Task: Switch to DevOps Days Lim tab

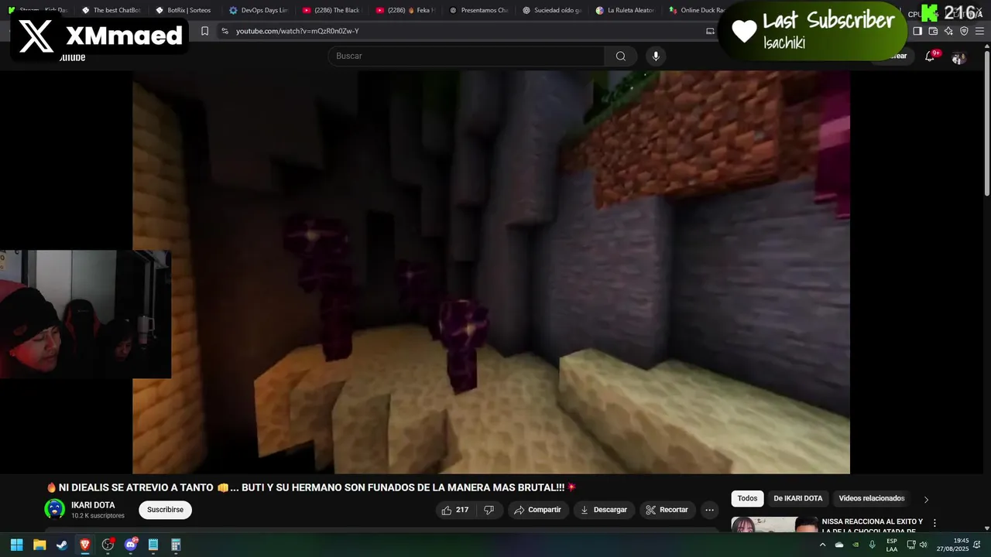Action: 258,10
